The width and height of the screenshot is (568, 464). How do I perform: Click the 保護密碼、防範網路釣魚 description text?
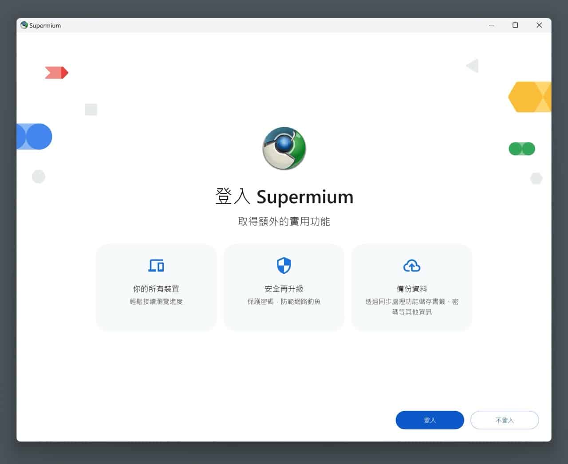(284, 302)
